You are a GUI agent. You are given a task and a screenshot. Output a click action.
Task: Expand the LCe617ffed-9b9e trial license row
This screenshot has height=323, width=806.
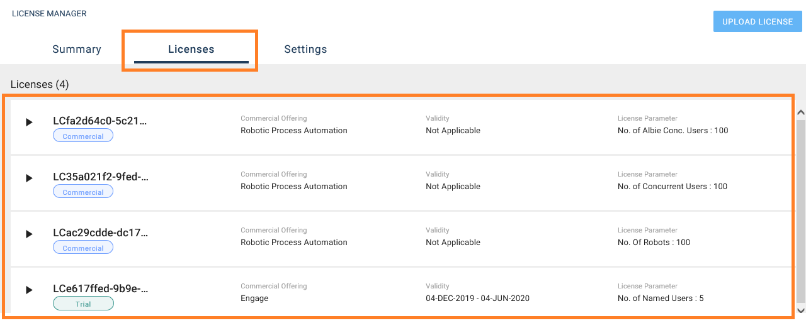click(29, 290)
